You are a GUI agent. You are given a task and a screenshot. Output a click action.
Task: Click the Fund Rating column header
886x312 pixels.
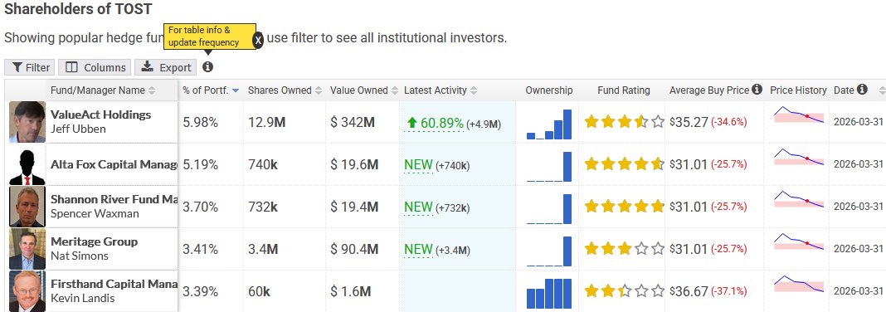[x=624, y=90]
